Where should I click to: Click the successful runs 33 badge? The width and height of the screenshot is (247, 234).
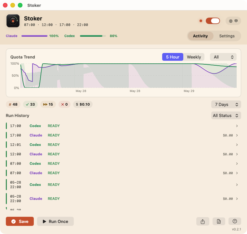30,104
